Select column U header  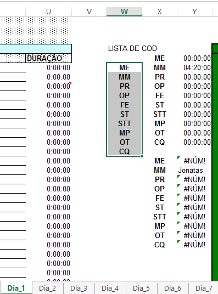48,12
